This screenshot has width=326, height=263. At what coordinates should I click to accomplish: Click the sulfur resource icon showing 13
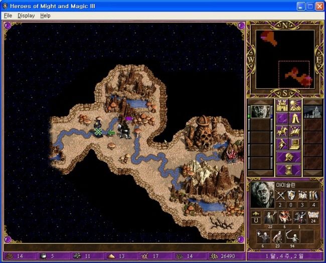pyautogui.click(x=111, y=256)
